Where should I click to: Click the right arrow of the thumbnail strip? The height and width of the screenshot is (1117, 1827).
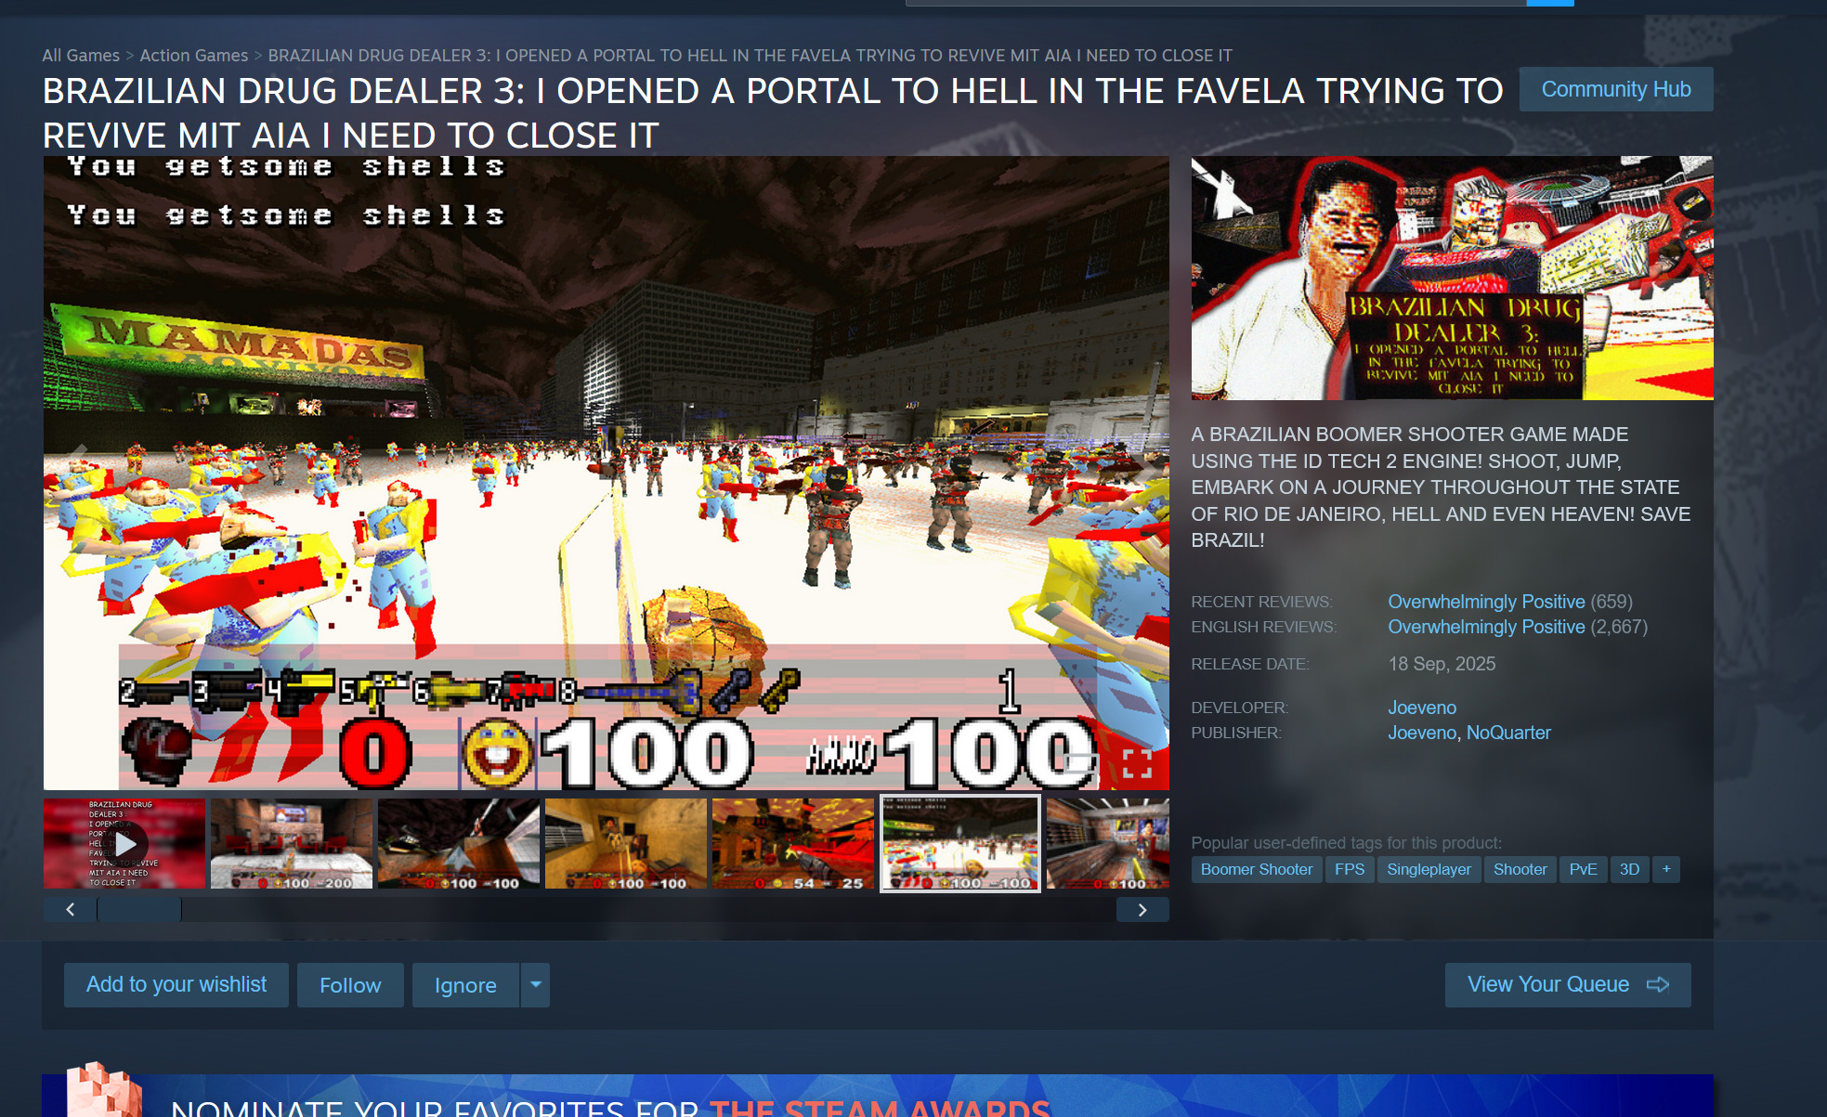(1142, 910)
